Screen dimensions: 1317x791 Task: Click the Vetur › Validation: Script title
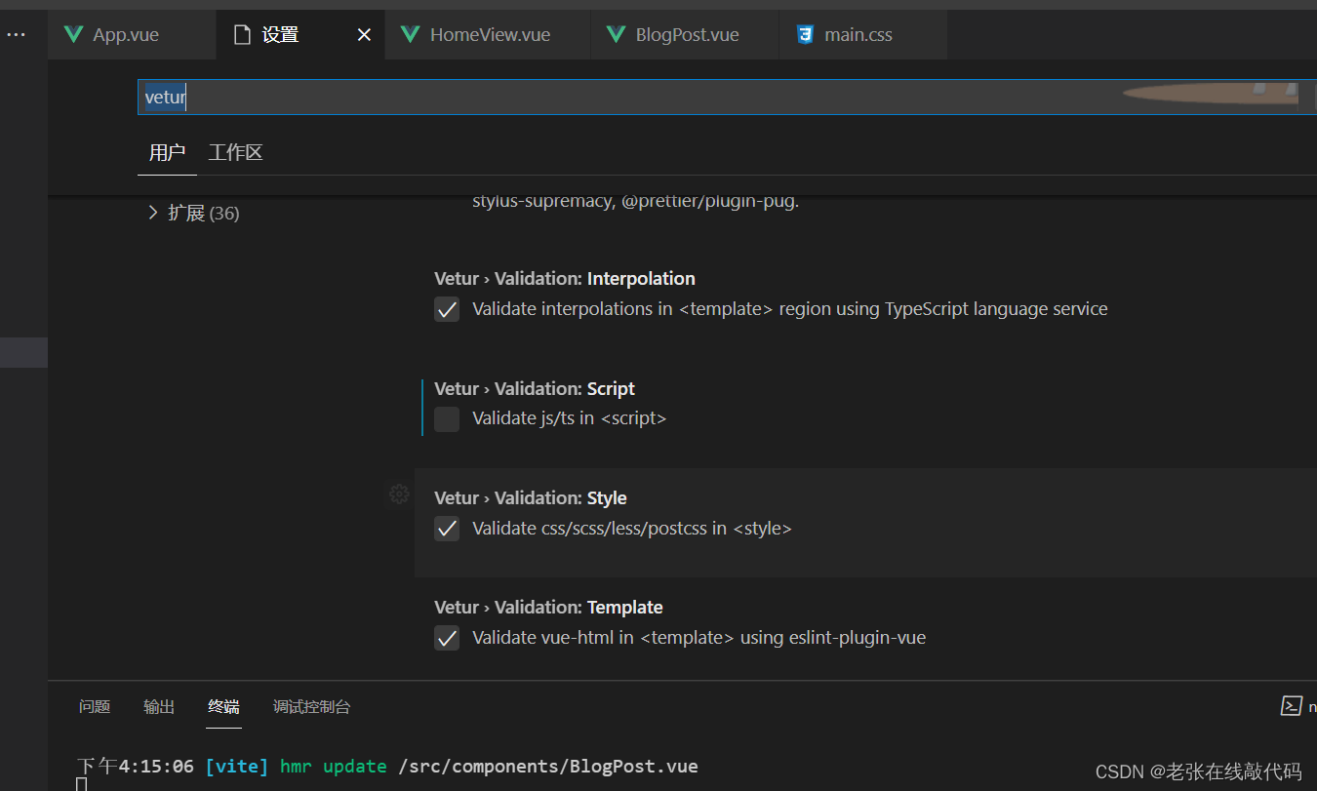(x=535, y=388)
